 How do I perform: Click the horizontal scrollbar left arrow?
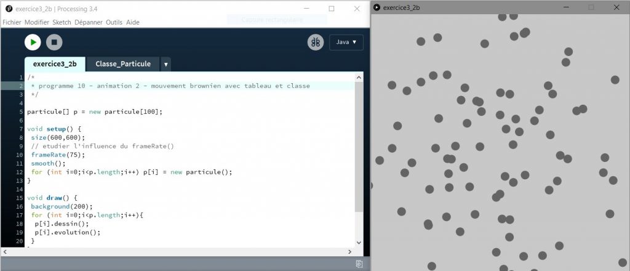coord(5,251)
